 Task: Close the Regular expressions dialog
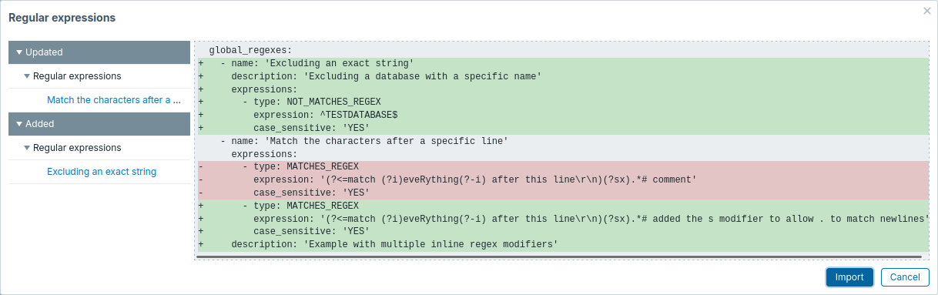pyautogui.click(x=927, y=11)
